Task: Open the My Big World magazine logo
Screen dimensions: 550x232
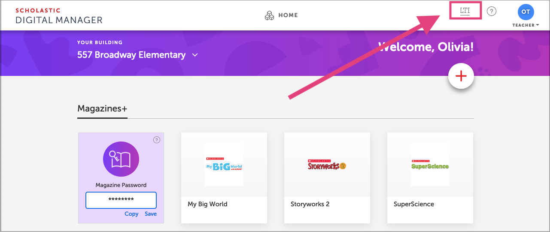Action: [224, 165]
